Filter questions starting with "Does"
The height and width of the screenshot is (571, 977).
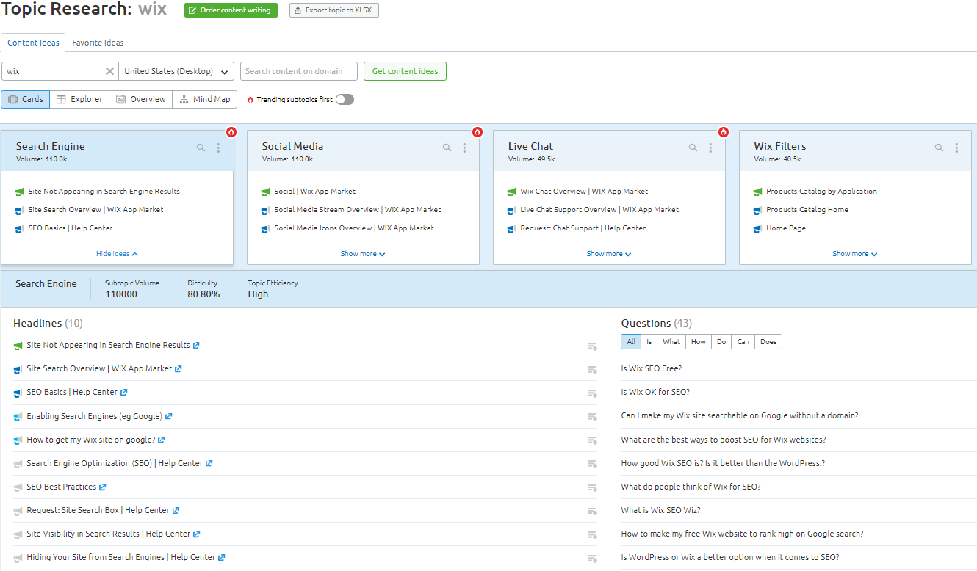768,341
